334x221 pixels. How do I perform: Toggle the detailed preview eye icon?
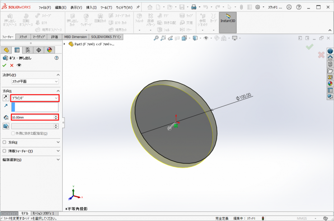point(19,65)
